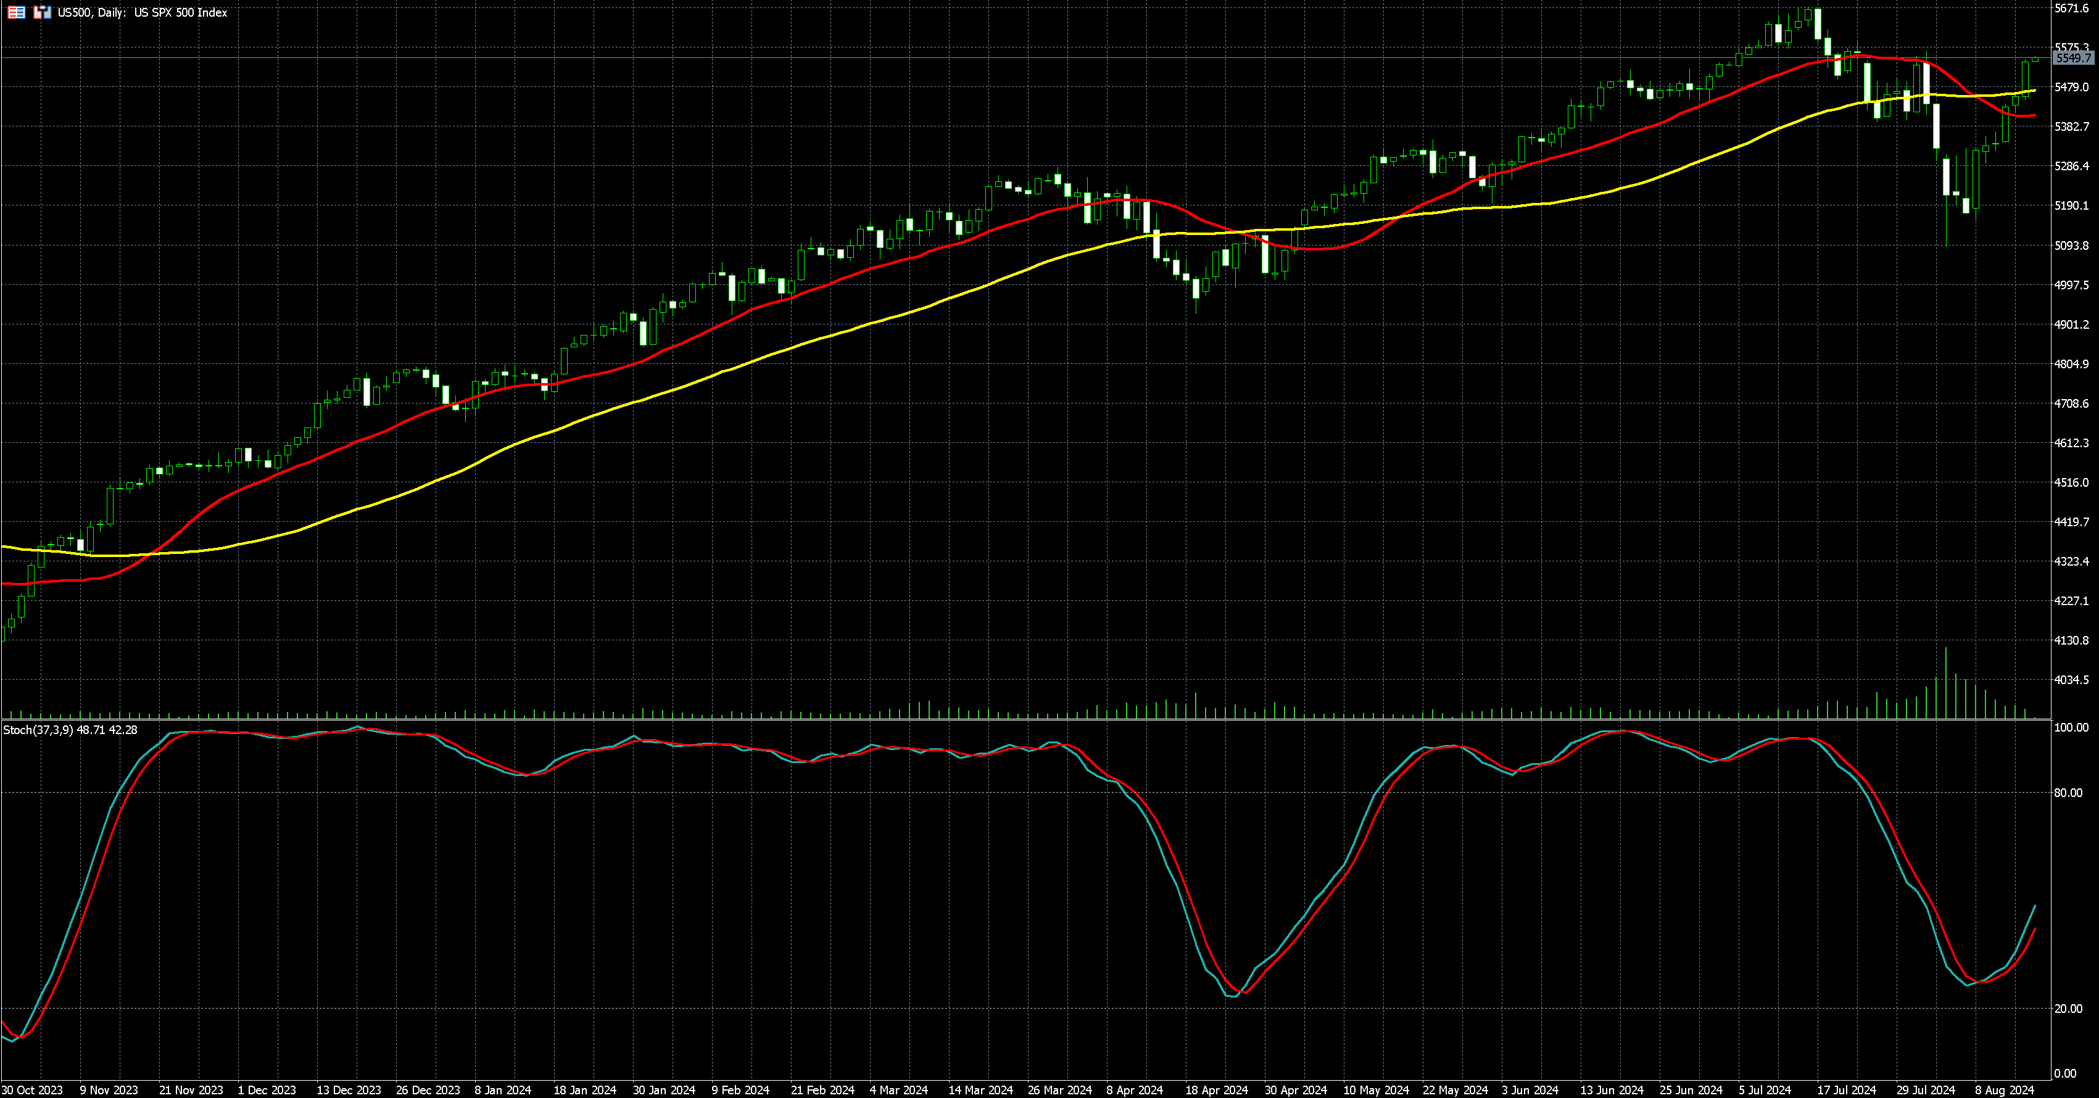Screen dimensions: 2099x1098
Task: Click the tallest volume bar in early August
Action: click(1946, 684)
